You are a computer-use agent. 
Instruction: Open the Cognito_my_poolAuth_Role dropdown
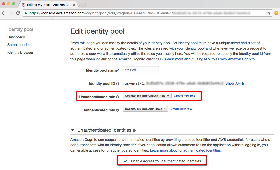pos(145,109)
